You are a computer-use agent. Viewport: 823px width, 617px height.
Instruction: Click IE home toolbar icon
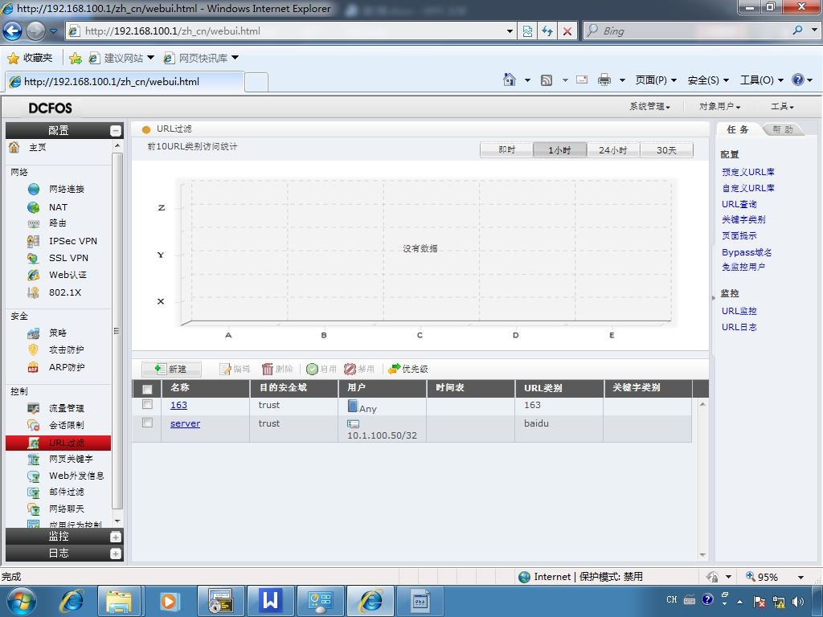[x=509, y=80]
